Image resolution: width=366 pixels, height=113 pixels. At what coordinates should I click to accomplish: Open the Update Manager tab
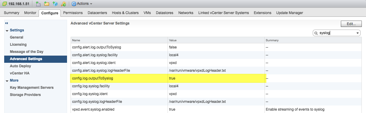coord(289,13)
